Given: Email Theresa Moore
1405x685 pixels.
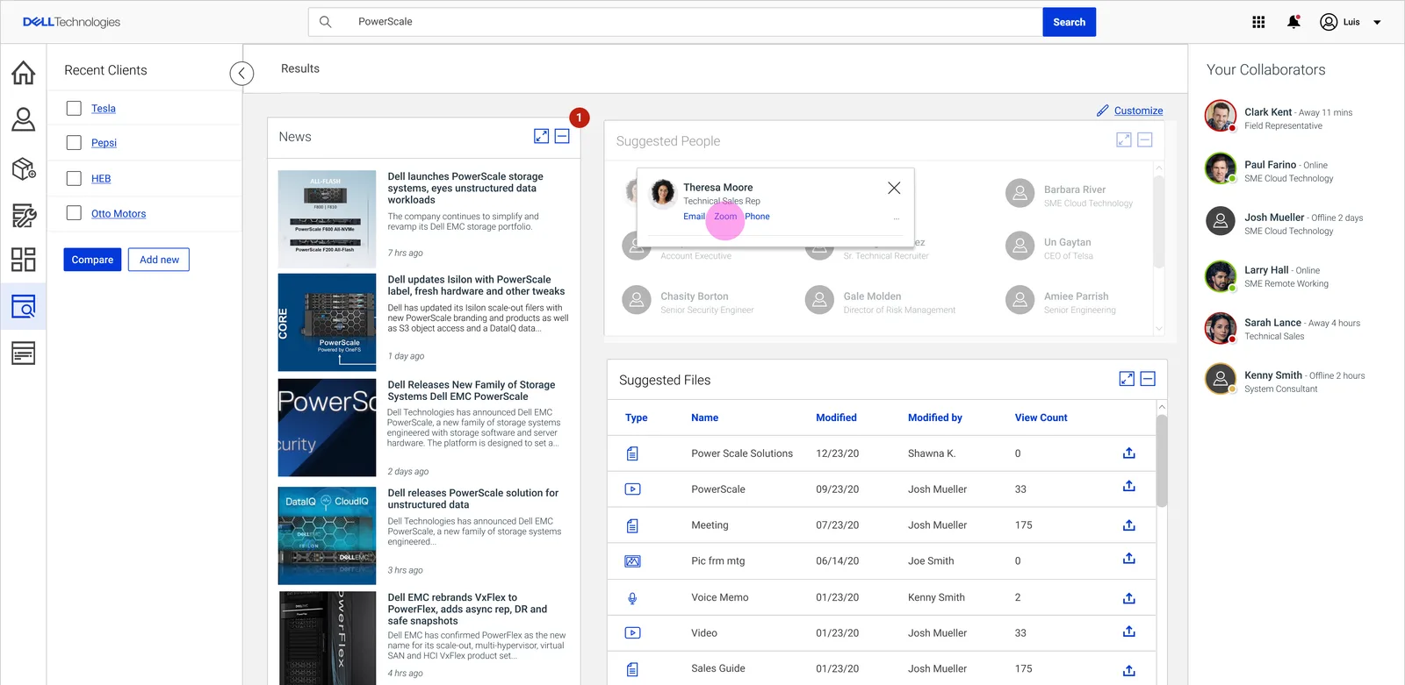Looking at the screenshot, I should 694,217.
